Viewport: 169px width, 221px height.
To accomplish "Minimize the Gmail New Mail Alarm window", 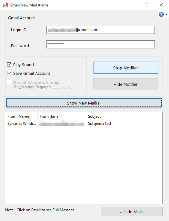I will tap(132, 5).
